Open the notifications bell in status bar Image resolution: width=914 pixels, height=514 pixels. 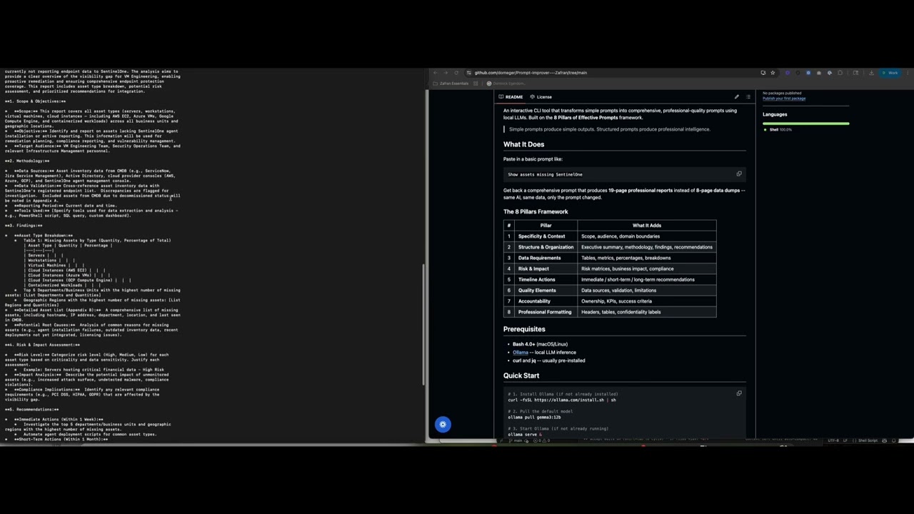pos(894,440)
